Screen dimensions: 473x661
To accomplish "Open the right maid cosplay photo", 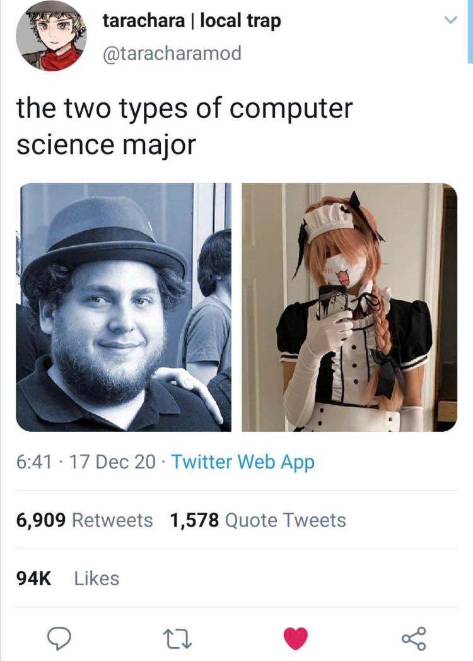I will [x=349, y=307].
